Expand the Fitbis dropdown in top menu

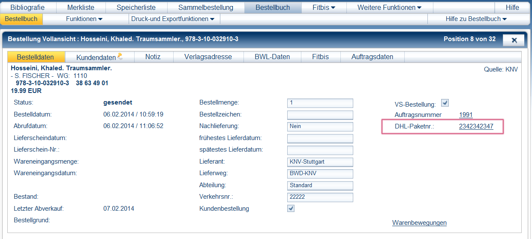point(323,7)
